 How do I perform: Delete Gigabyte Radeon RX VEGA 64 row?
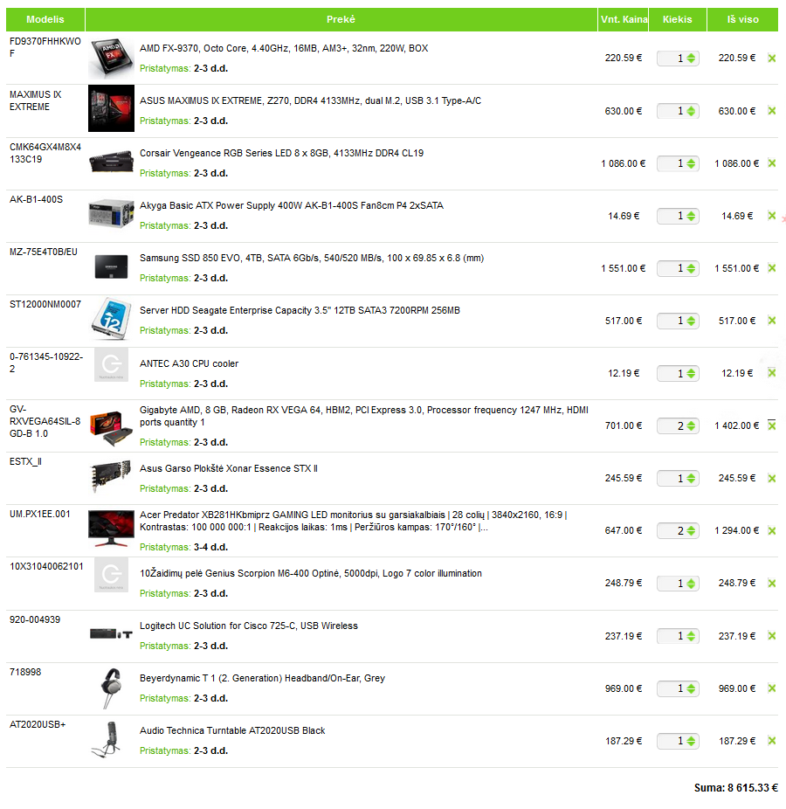coord(771,425)
